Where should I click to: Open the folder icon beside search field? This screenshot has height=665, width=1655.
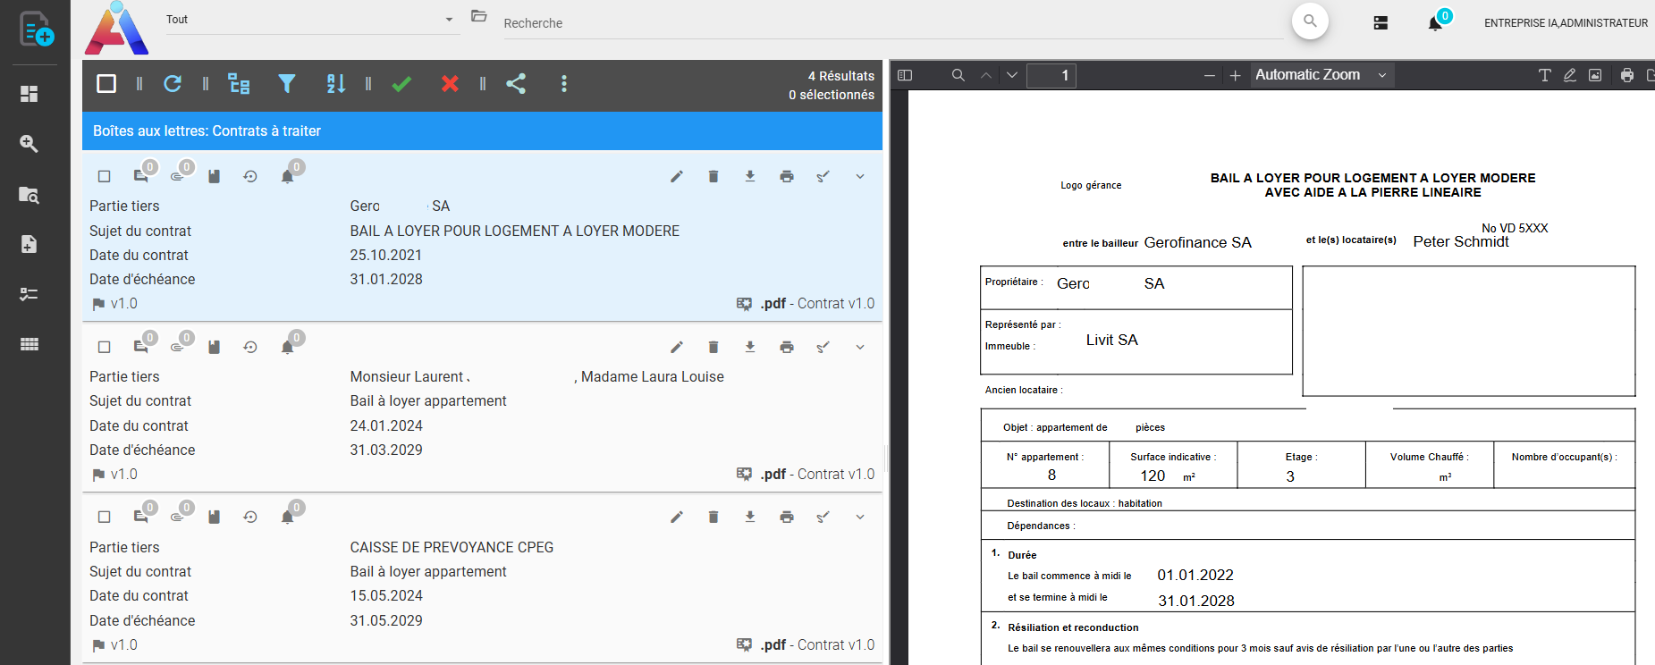coord(479,16)
